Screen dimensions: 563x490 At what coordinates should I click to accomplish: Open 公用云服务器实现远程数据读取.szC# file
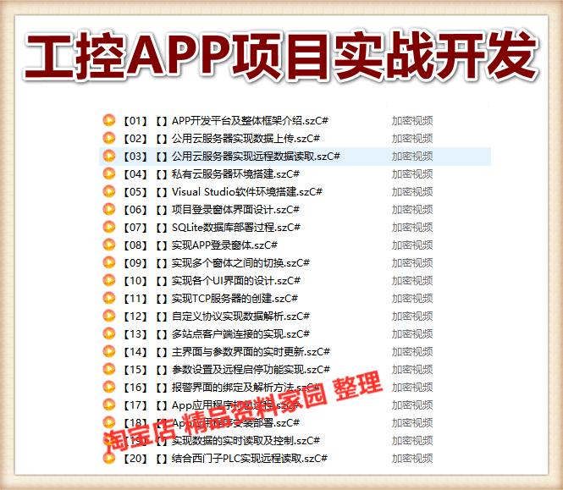(256, 157)
